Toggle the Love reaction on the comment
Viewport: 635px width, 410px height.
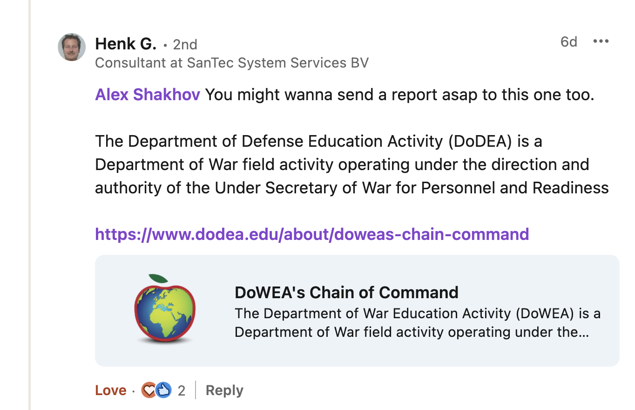click(x=110, y=390)
